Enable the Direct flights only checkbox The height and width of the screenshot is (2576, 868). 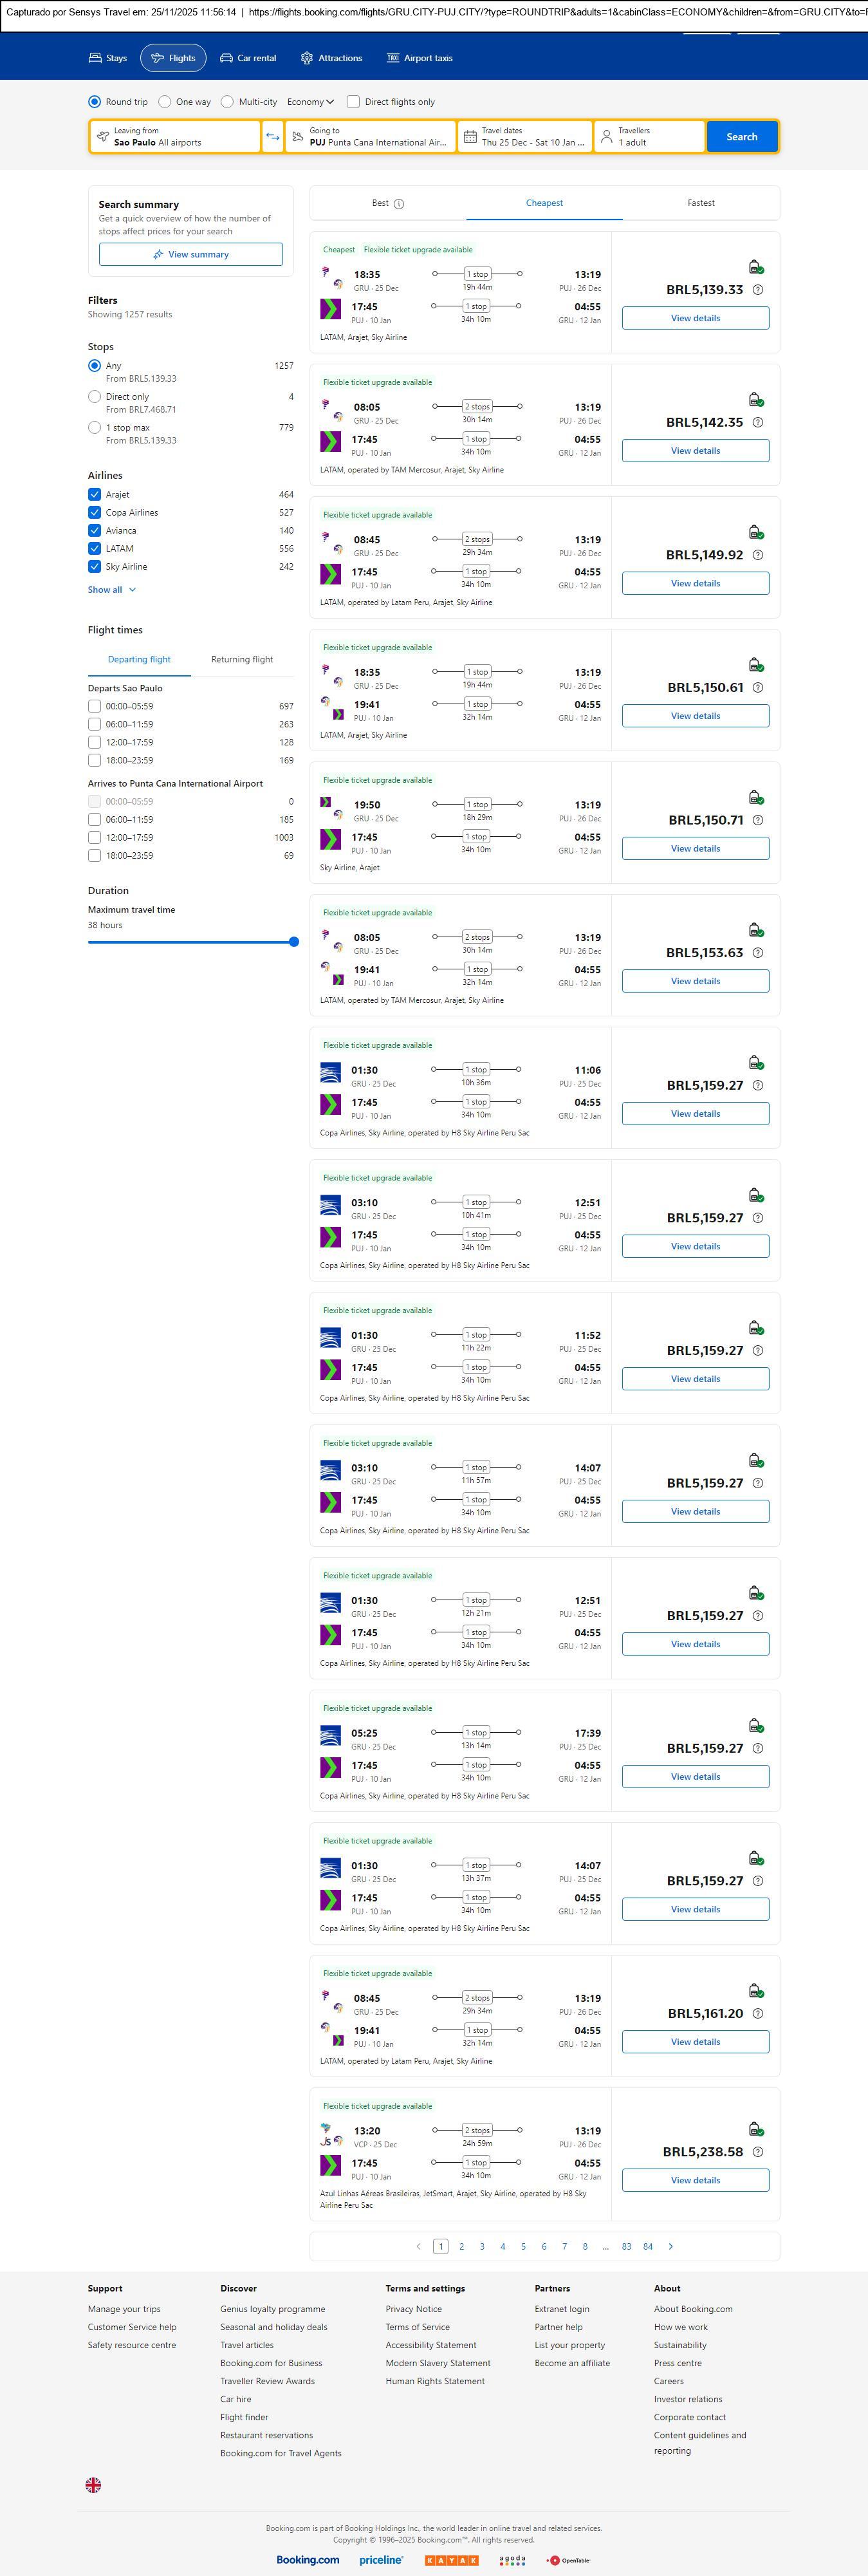pyautogui.click(x=353, y=102)
